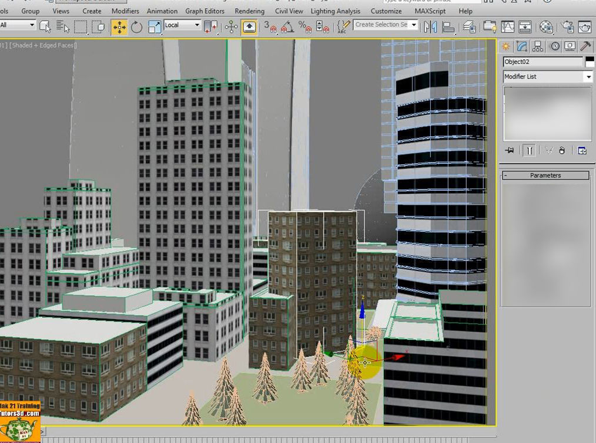Open the Civil View menu
The height and width of the screenshot is (443, 596).
289,11
